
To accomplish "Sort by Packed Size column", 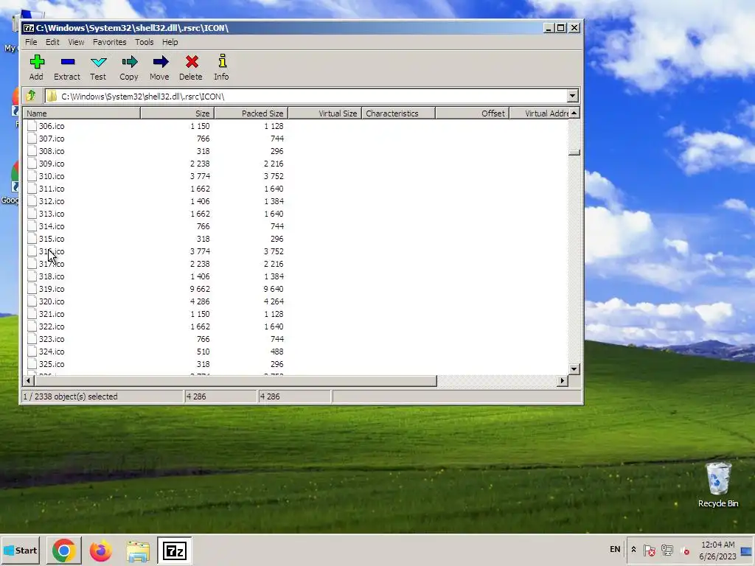I will click(x=251, y=113).
